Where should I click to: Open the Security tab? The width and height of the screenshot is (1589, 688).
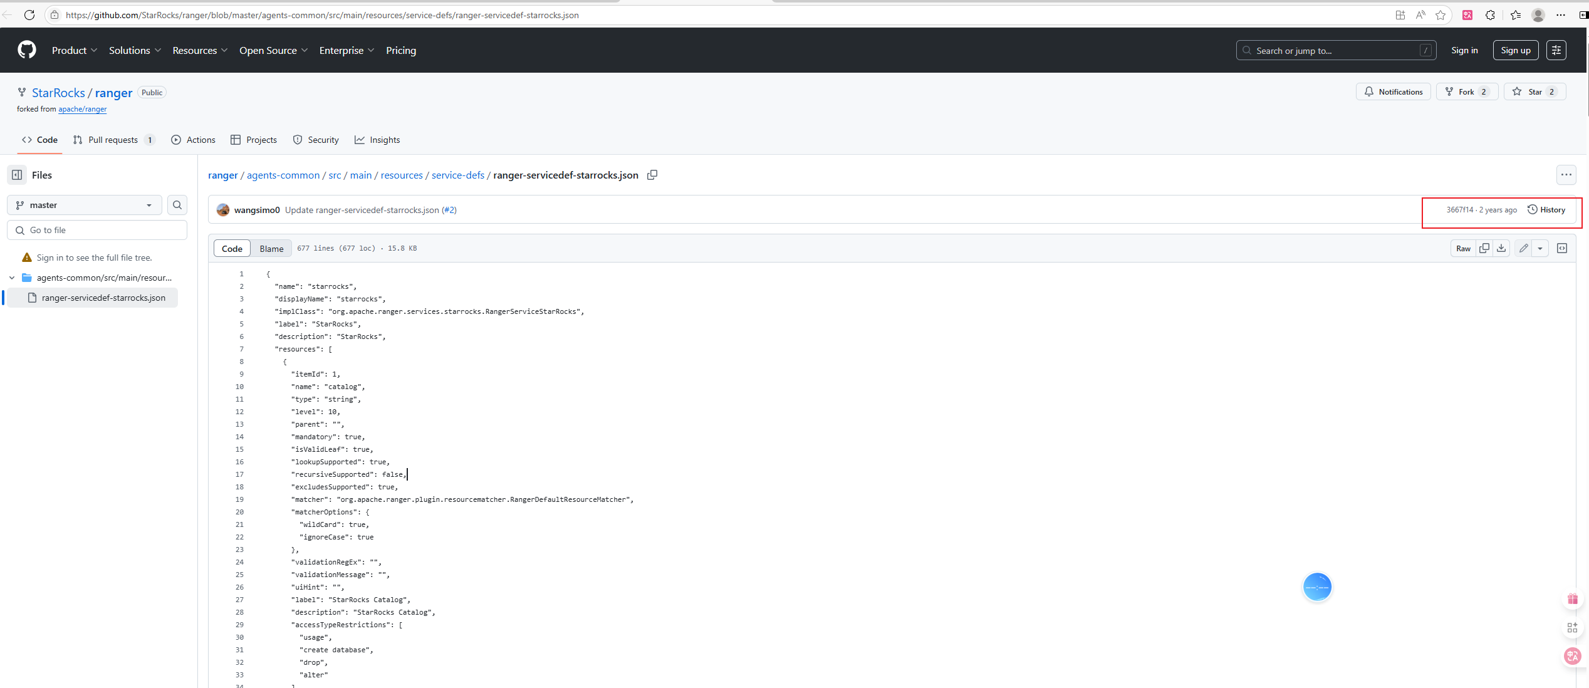click(x=316, y=140)
